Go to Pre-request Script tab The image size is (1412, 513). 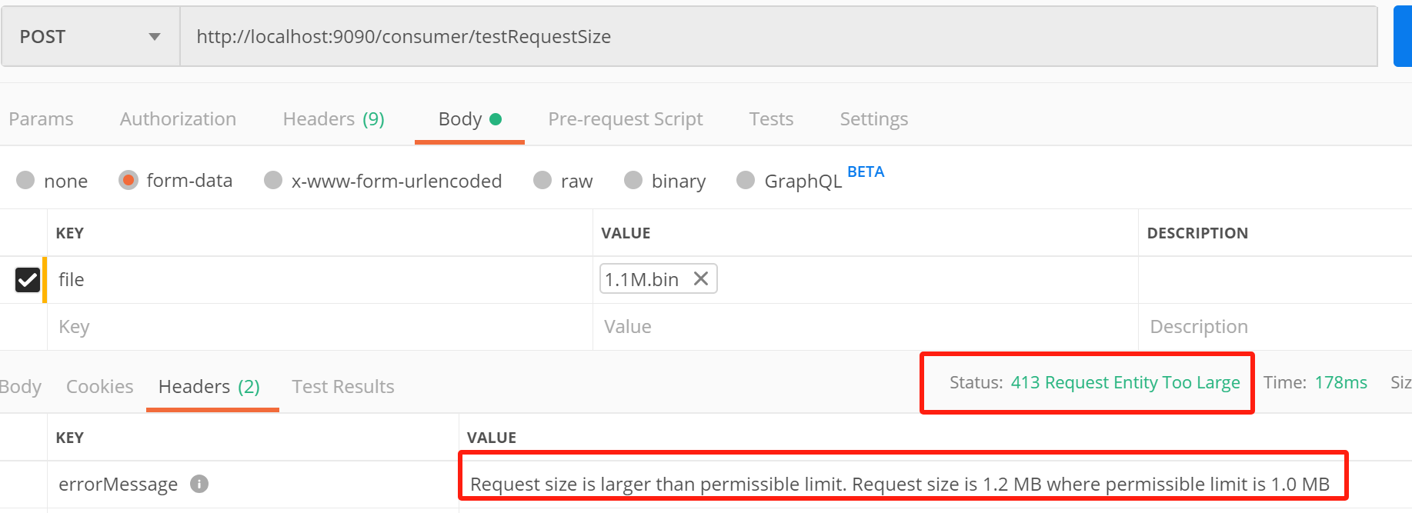pyautogui.click(x=625, y=119)
